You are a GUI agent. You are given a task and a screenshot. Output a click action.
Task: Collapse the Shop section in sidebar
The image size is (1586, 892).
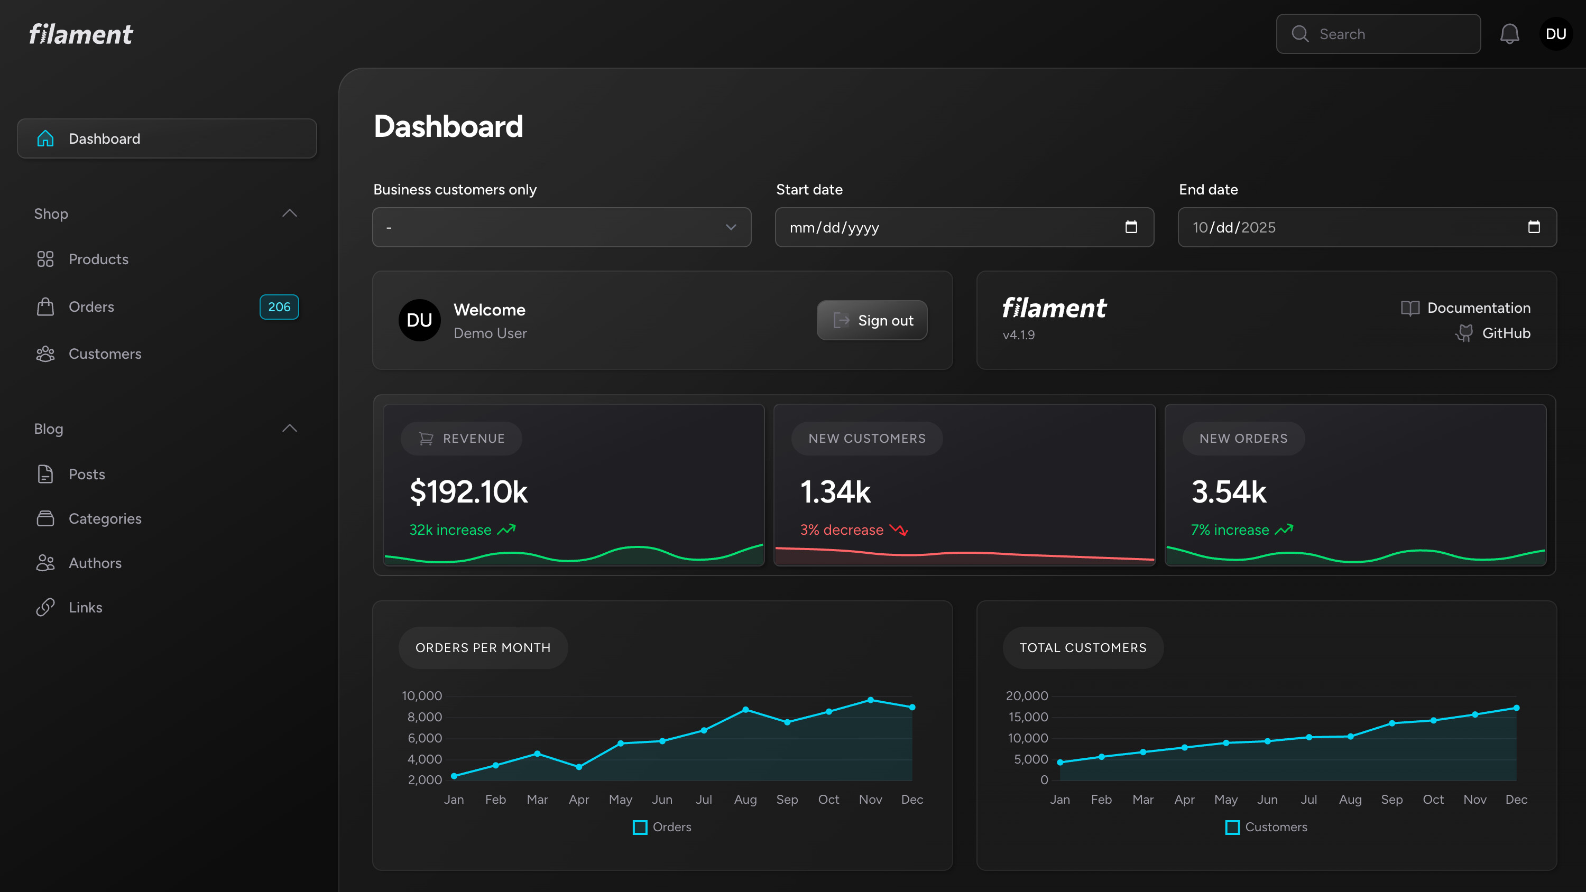[x=289, y=213]
